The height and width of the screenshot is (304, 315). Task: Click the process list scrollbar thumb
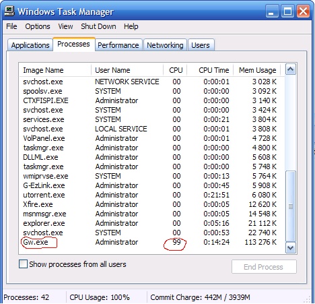[x=291, y=206]
